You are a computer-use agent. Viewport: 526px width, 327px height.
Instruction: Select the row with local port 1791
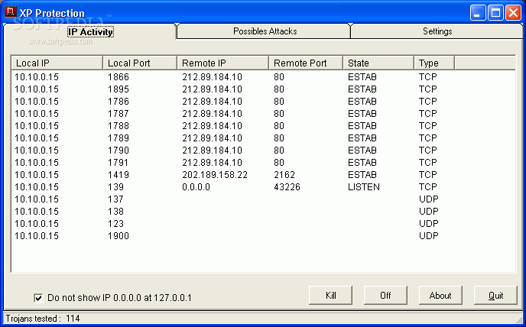(263, 163)
